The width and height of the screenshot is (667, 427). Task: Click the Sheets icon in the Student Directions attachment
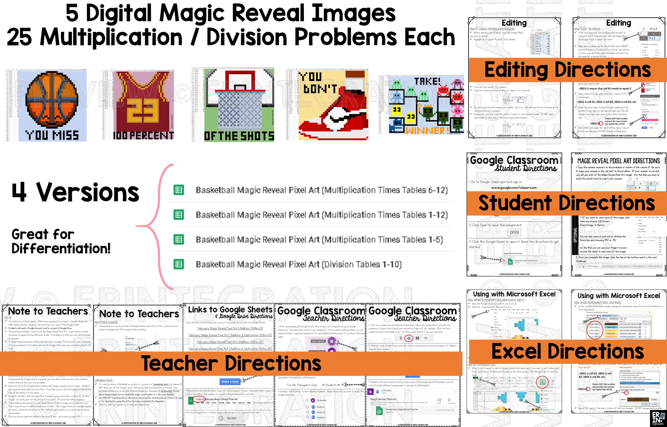510,262
